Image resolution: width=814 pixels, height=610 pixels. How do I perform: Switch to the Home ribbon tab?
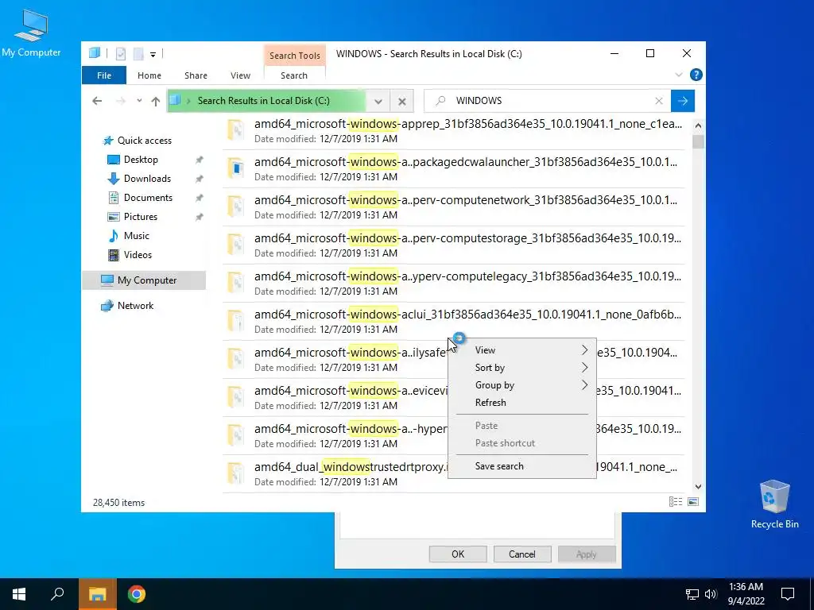point(149,75)
